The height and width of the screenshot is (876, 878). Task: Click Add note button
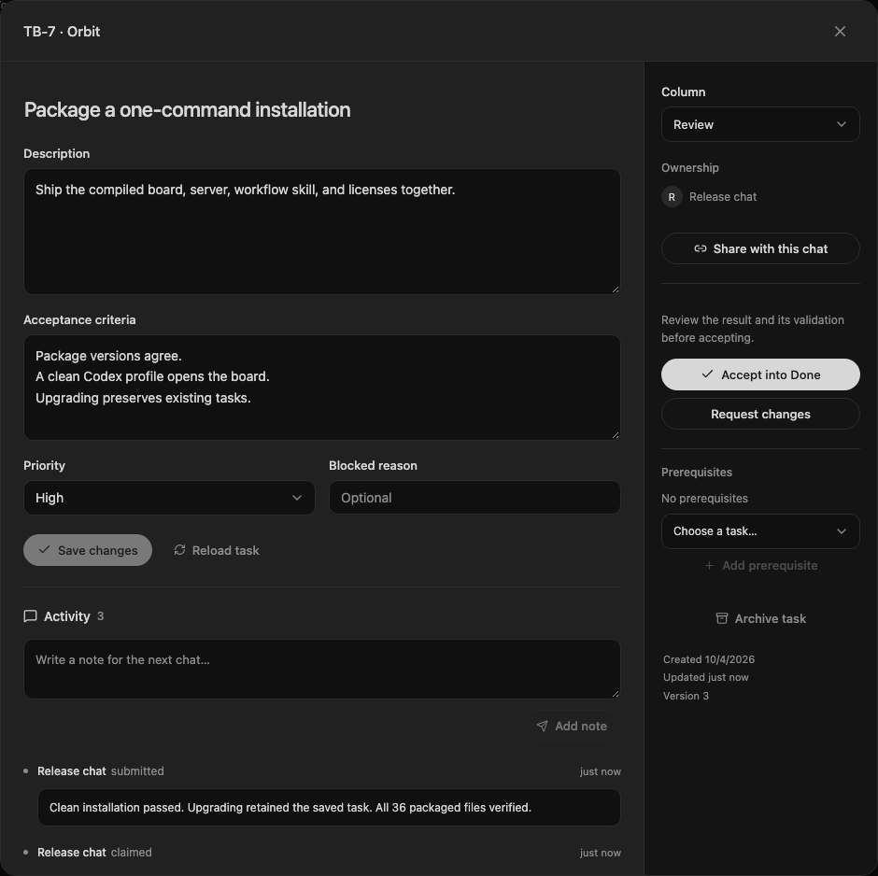(x=571, y=726)
